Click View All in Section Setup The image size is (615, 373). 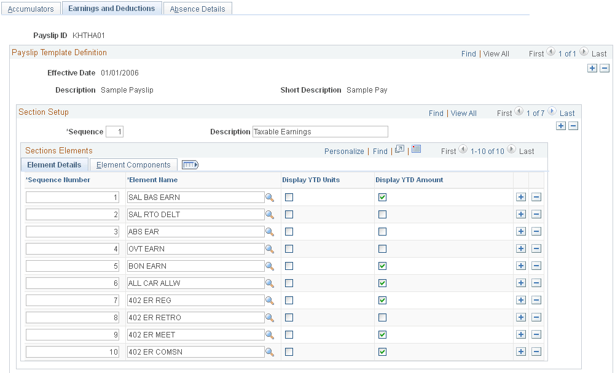(463, 113)
